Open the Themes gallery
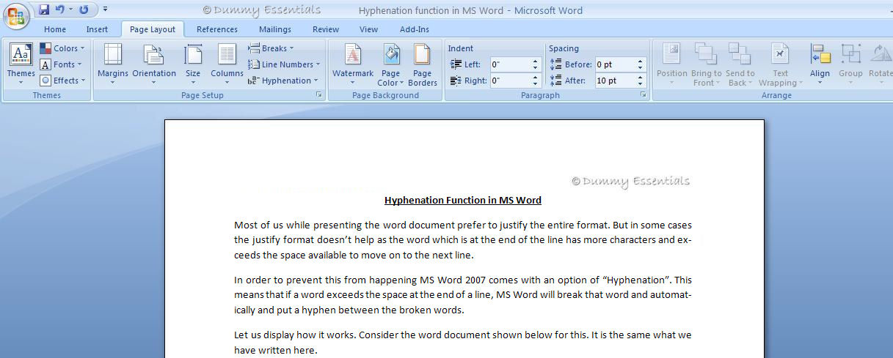 pos(21,64)
